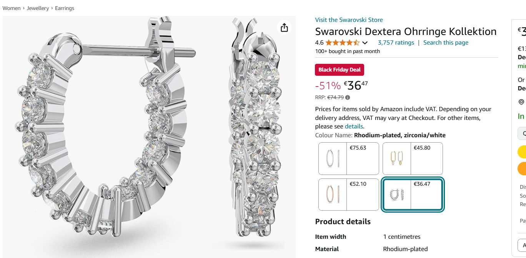Click the delivery location pin icon
The width and height of the screenshot is (526, 258).
521,102
